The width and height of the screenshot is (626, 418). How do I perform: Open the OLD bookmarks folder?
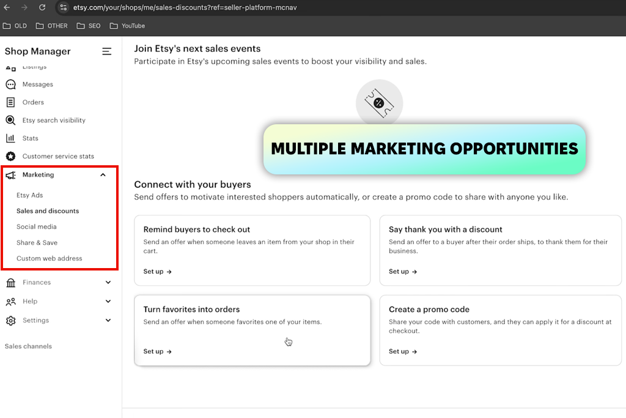click(x=15, y=26)
